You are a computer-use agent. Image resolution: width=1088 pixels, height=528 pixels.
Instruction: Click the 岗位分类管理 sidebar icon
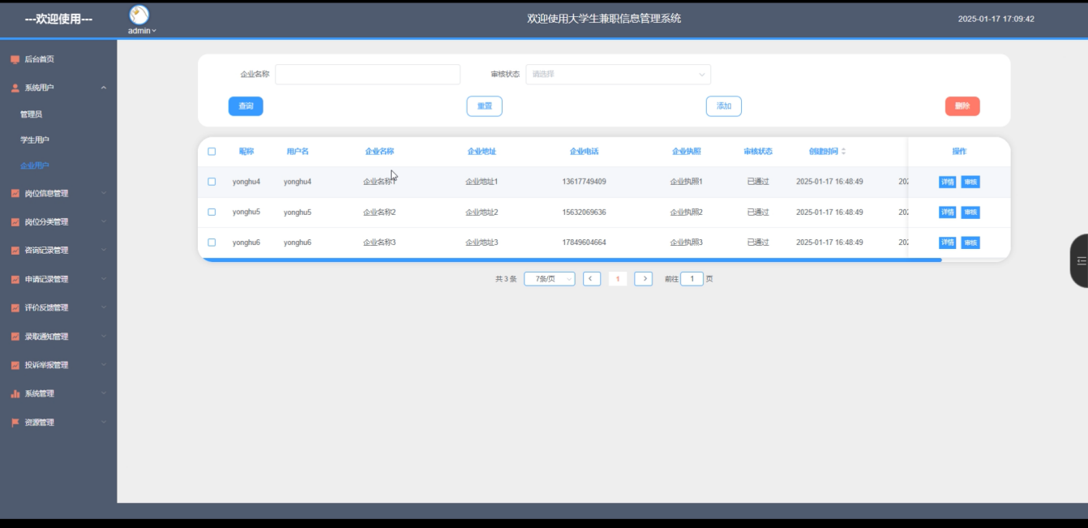[x=15, y=222]
